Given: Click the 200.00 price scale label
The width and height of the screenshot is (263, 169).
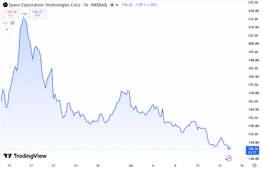Looking at the screenshot, I should click(x=254, y=44).
